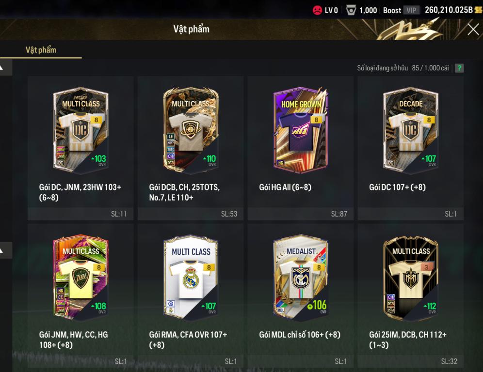Open the Medalist MDL 106+ pack card
This screenshot has width=483, height=372.
point(300,295)
